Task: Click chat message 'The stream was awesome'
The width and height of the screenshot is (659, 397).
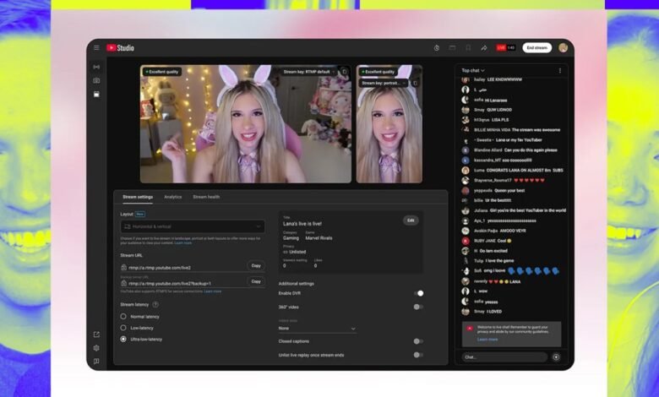Action: click(536, 130)
